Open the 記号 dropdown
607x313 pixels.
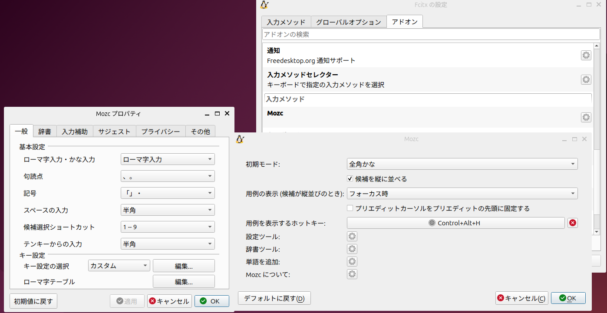point(168,193)
